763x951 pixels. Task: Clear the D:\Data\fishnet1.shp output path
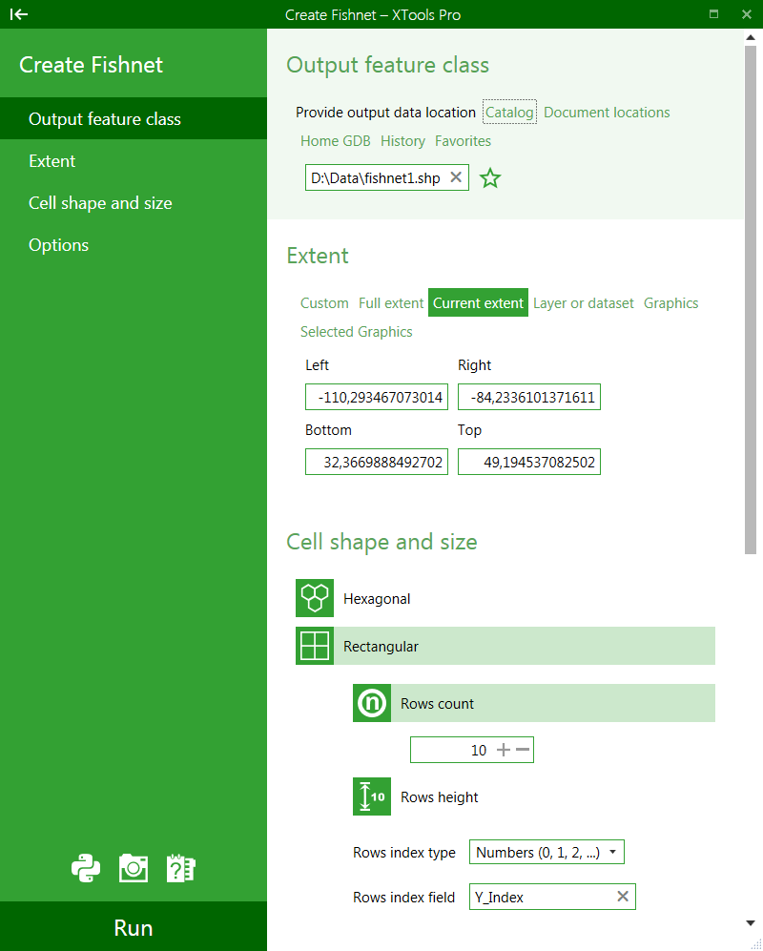pos(456,177)
